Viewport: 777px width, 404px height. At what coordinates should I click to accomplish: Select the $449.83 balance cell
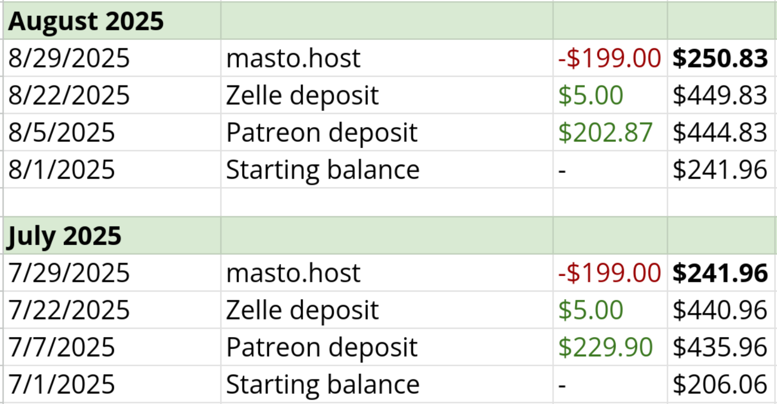[720, 95]
